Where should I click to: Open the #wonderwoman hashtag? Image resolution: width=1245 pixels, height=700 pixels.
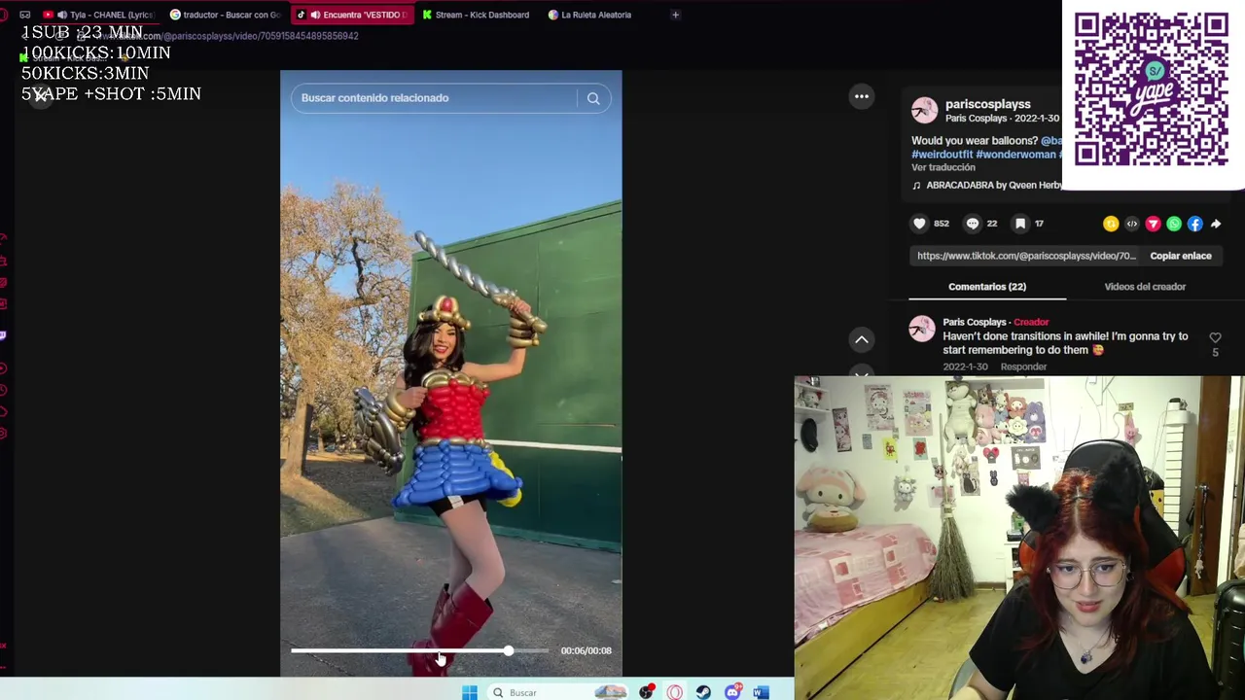pos(1015,155)
